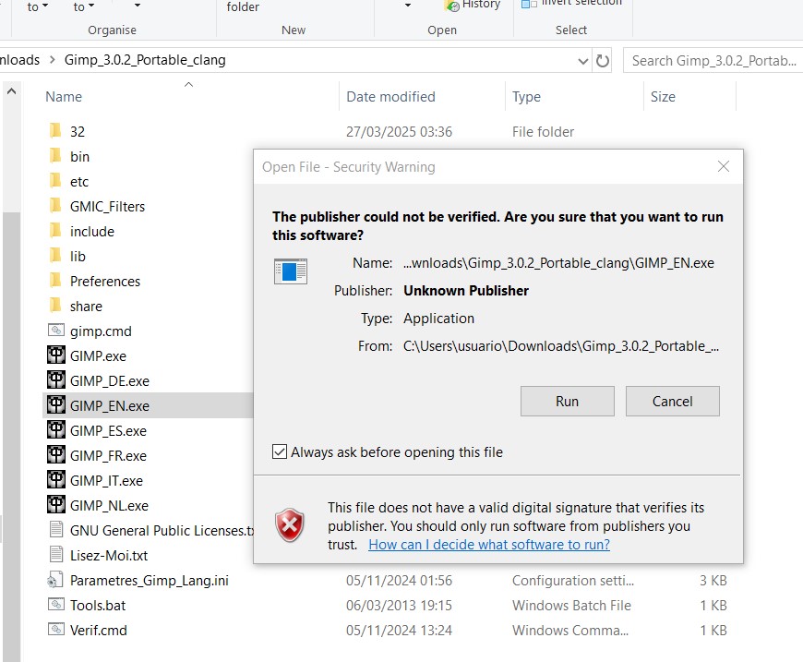Click in the Search Gimp_3.0.2_Portab... field
The height and width of the screenshot is (662, 803).
[x=713, y=60]
